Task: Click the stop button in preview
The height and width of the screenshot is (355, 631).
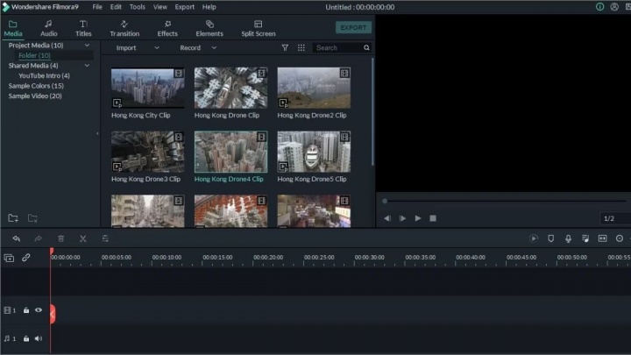Action: [x=433, y=218]
